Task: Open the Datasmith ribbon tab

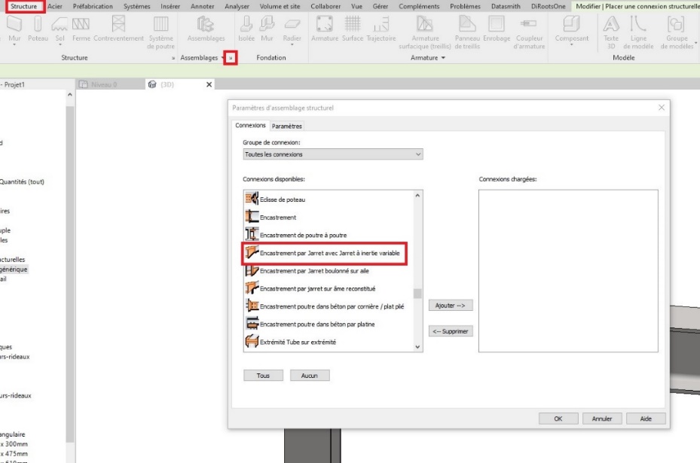Action: (x=506, y=6)
